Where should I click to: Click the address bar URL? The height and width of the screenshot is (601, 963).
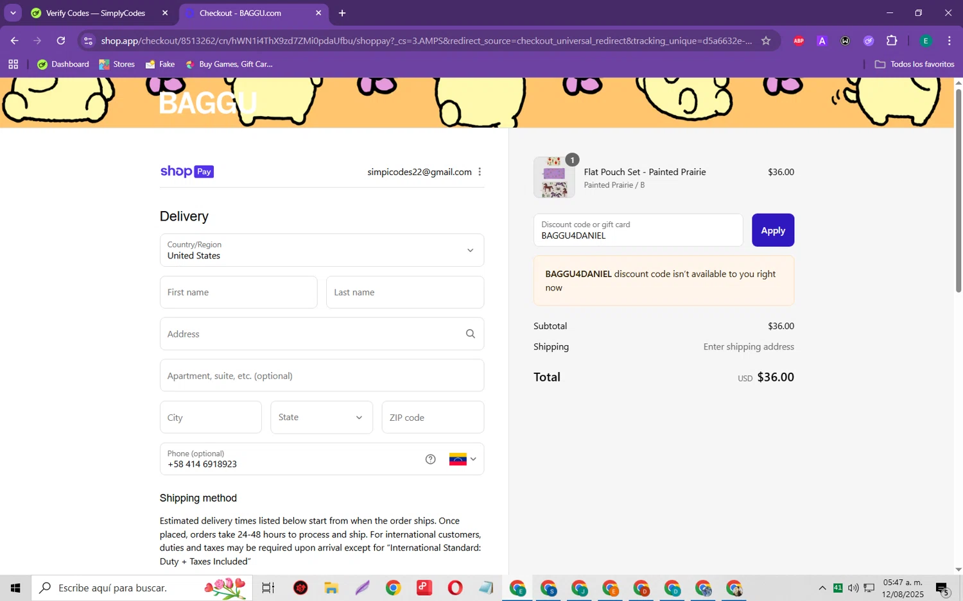pyautogui.click(x=426, y=40)
